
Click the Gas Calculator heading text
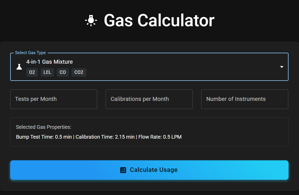159,20
